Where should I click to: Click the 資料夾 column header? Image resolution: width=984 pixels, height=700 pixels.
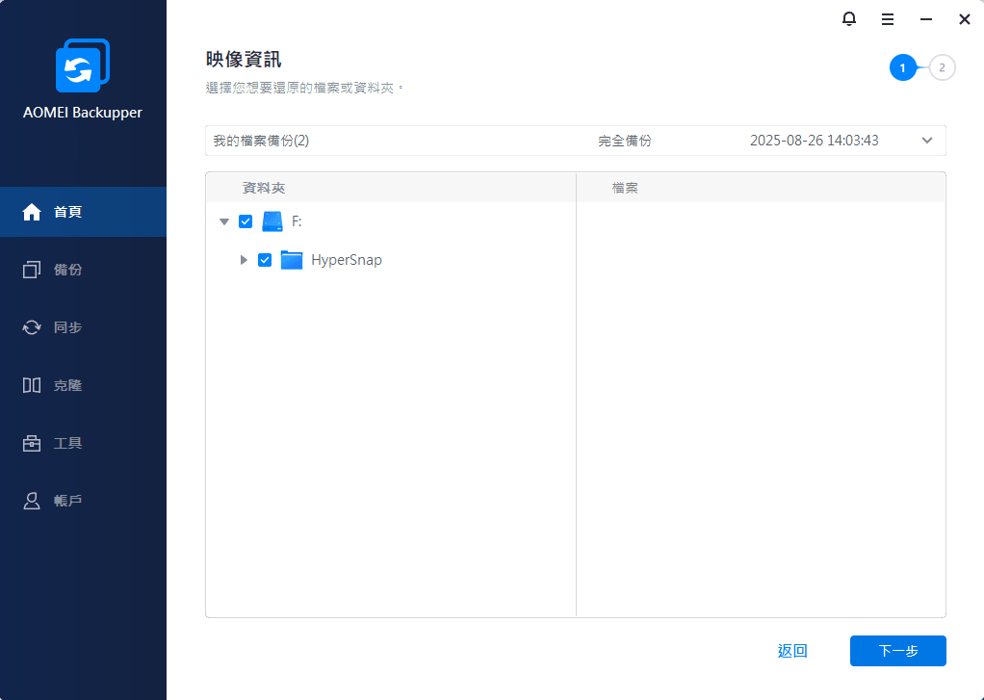click(264, 188)
